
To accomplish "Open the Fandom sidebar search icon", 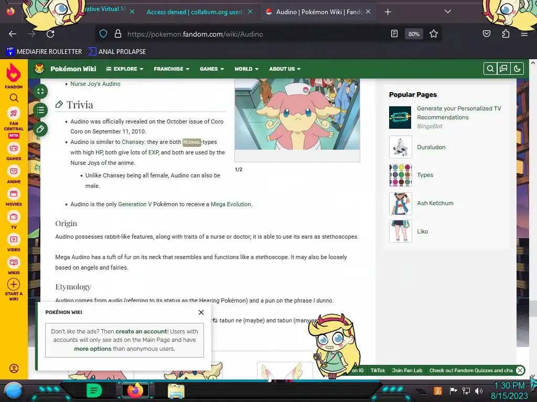I will click(x=14, y=98).
